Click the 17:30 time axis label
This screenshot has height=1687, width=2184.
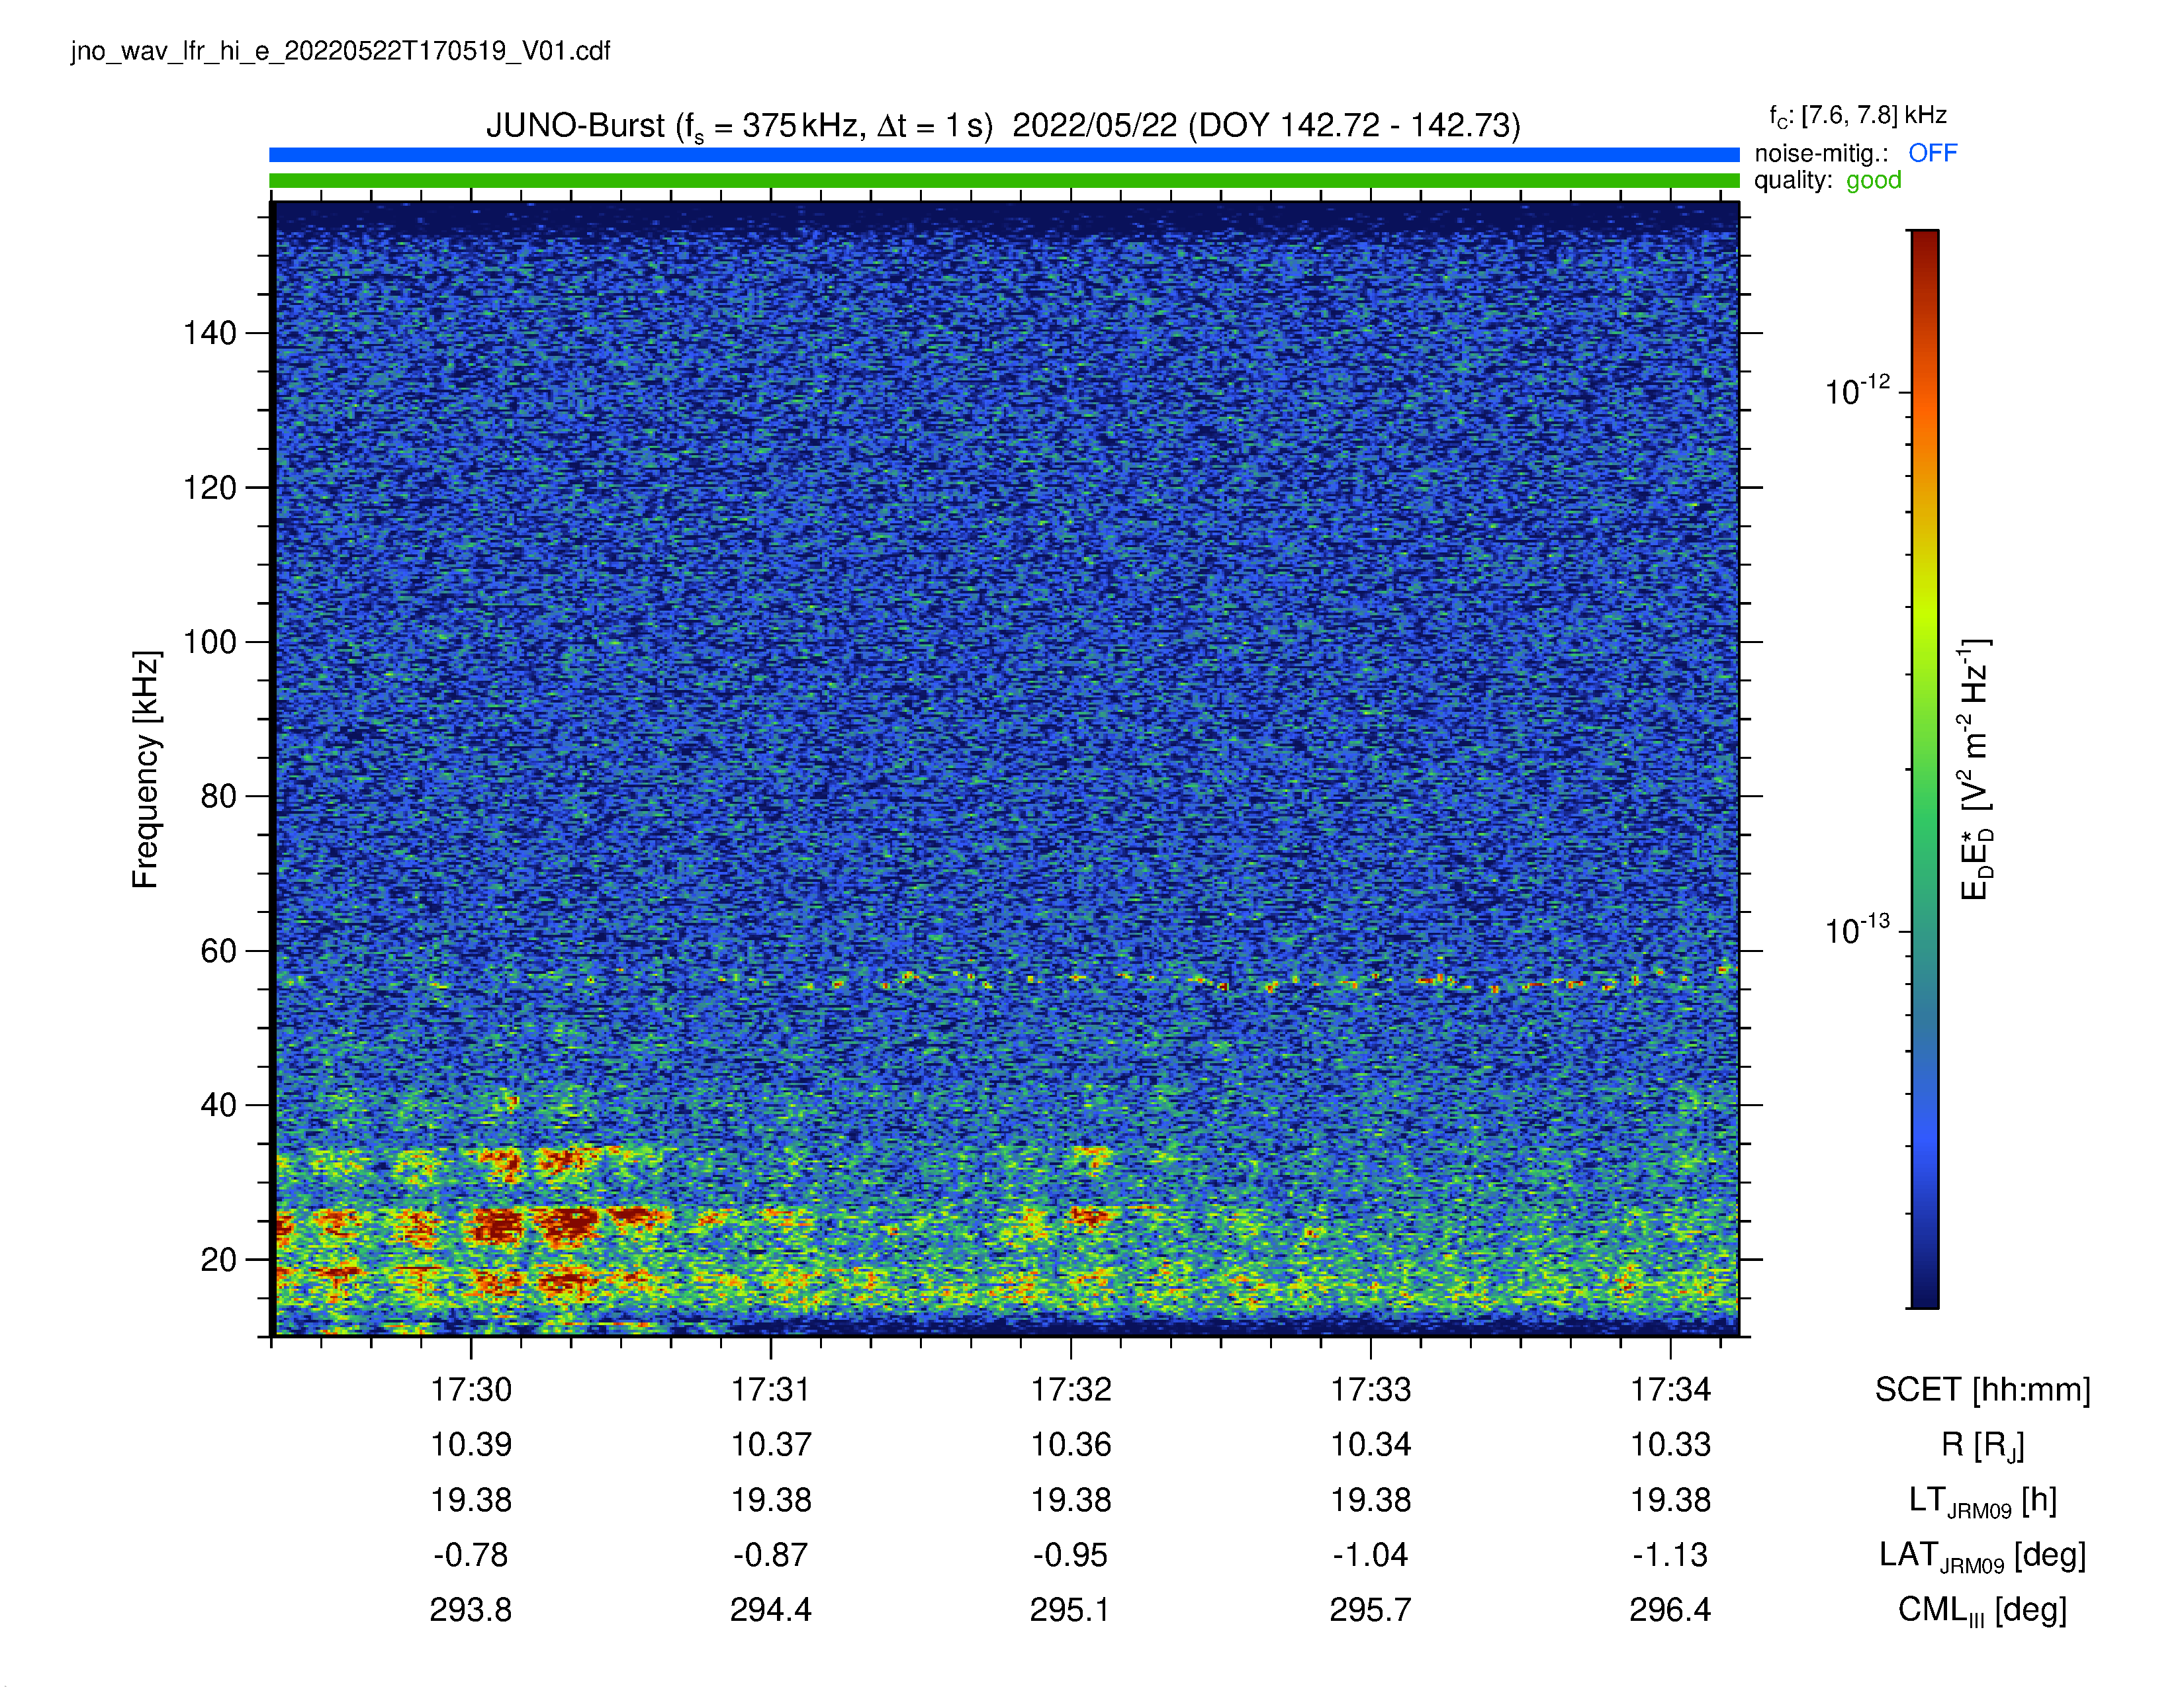(471, 1389)
